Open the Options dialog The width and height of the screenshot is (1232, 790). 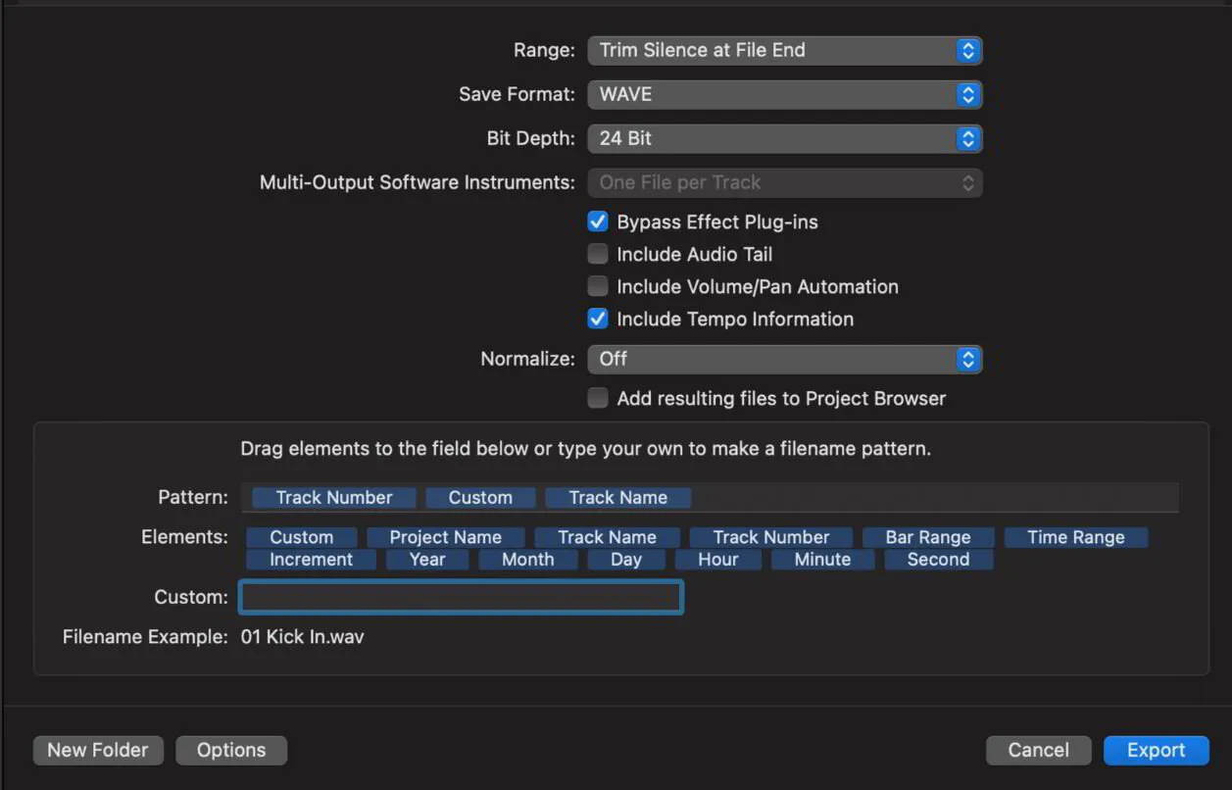(x=231, y=750)
